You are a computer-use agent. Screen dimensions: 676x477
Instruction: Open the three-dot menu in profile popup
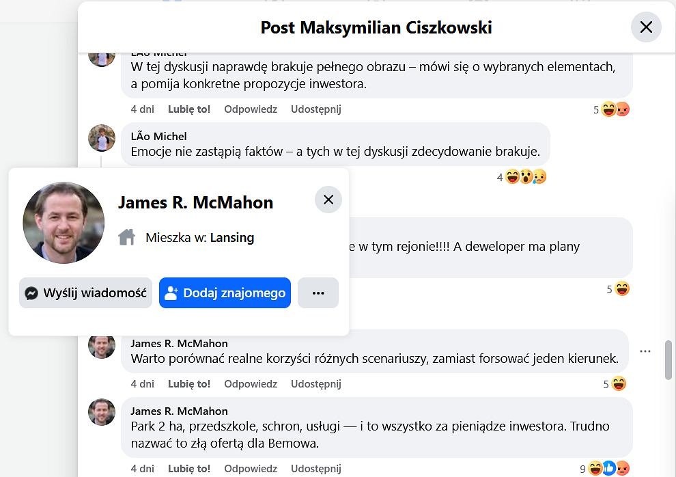coord(318,293)
